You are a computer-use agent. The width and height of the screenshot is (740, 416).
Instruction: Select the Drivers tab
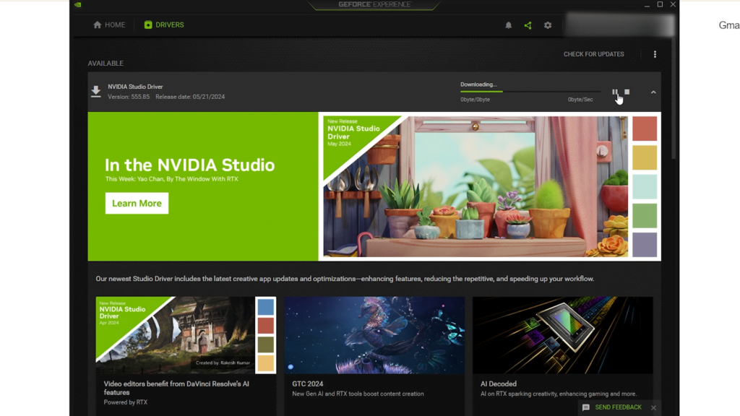click(x=164, y=25)
